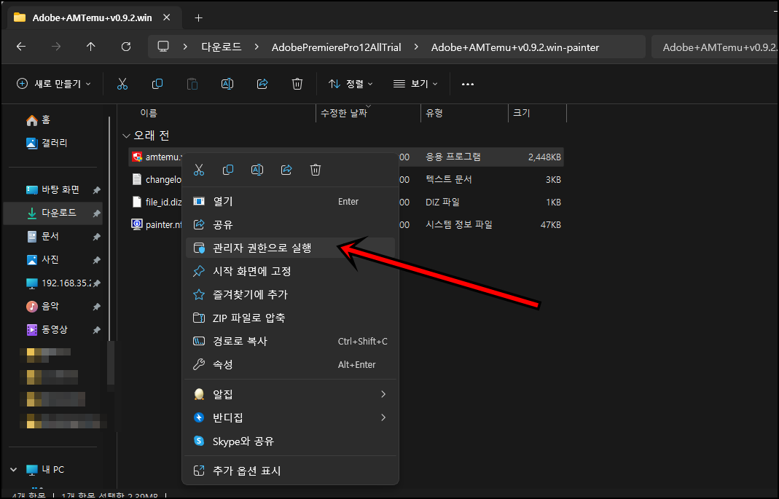This screenshot has height=499, width=779.
Task: Open 다운로드 in the sidebar
Action: (x=52, y=213)
